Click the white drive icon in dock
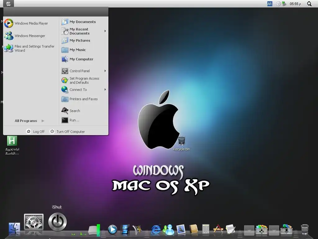The image size is (318, 239). click(93, 230)
